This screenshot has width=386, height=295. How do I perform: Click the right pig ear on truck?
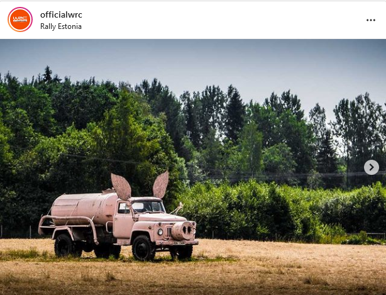point(161,185)
